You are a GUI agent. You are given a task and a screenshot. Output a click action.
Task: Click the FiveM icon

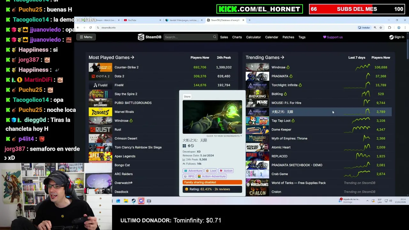click(100, 85)
